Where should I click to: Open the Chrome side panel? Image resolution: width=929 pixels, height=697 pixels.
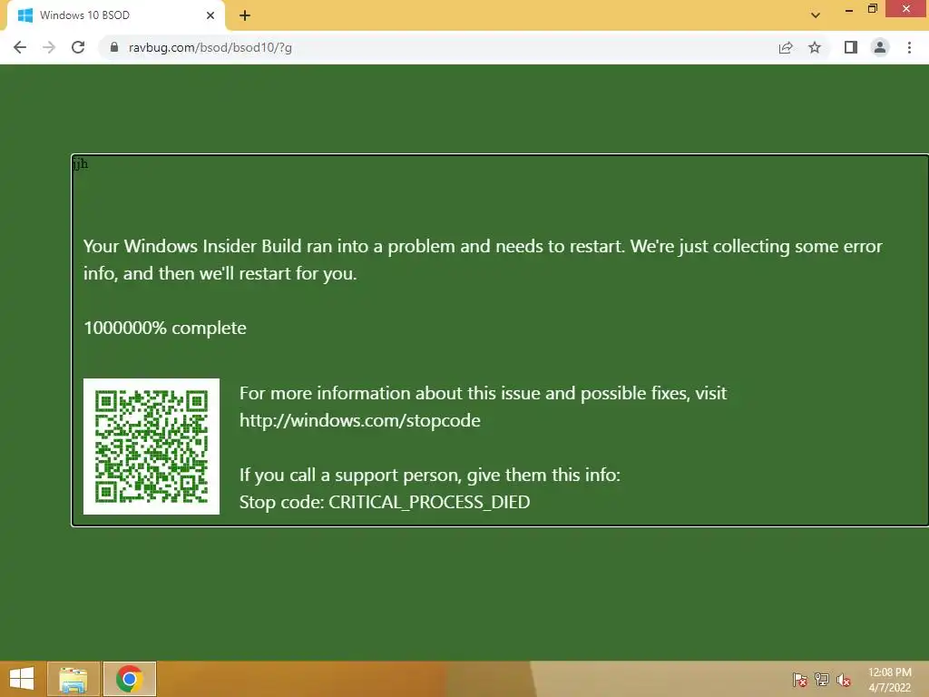(851, 47)
